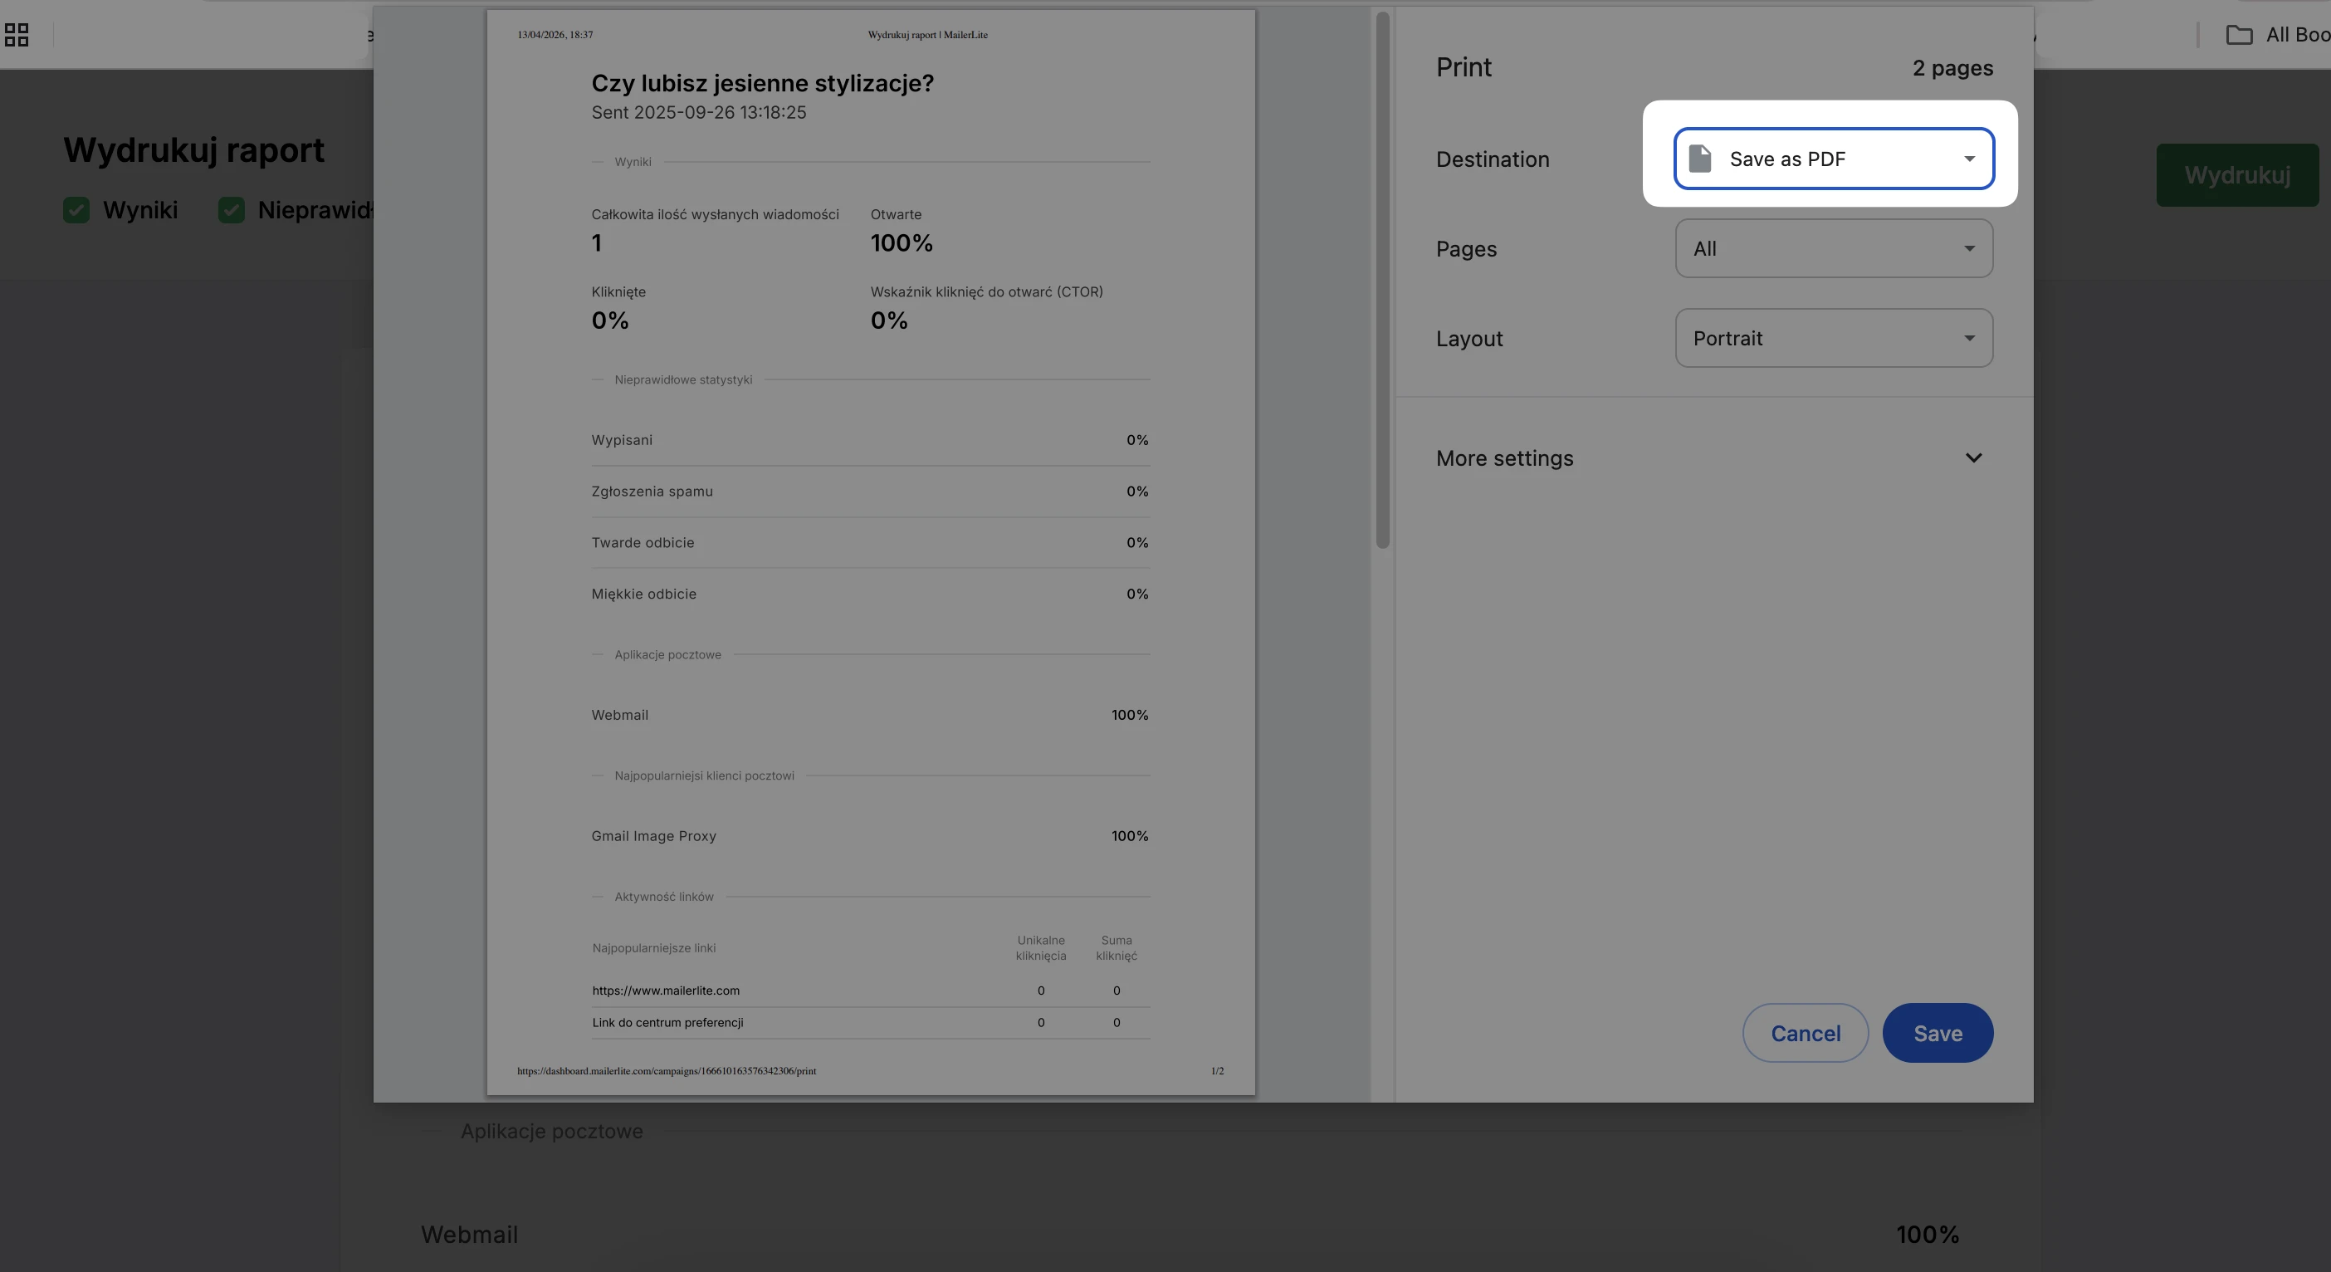Click the preview page title Czy lubisz jesienne stylizacje
The image size is (2331, 1272).
762,83
